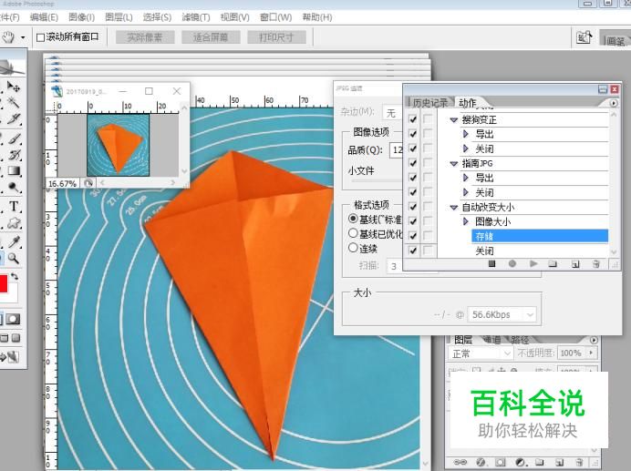This screenshot has height=471, width=631.
Task: Create new action in Actions panel
Action: 575,264
